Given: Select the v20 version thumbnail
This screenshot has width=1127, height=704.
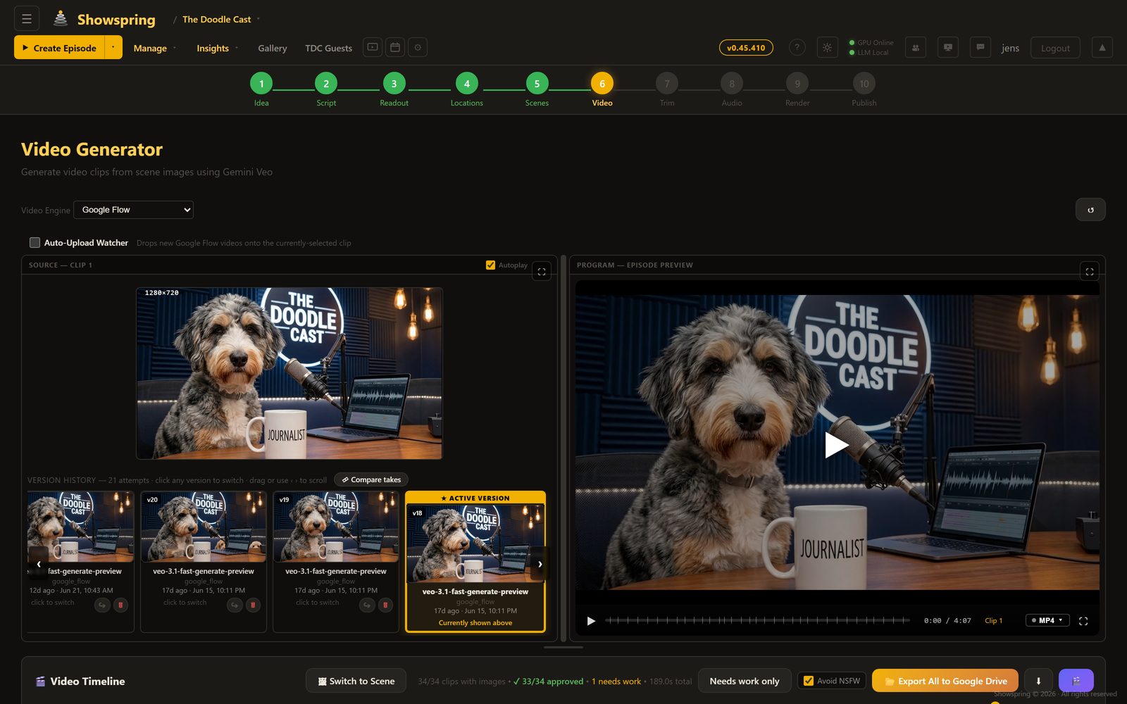Looking at the screenshot, I should pyautogui.click(x=204, y=527).
